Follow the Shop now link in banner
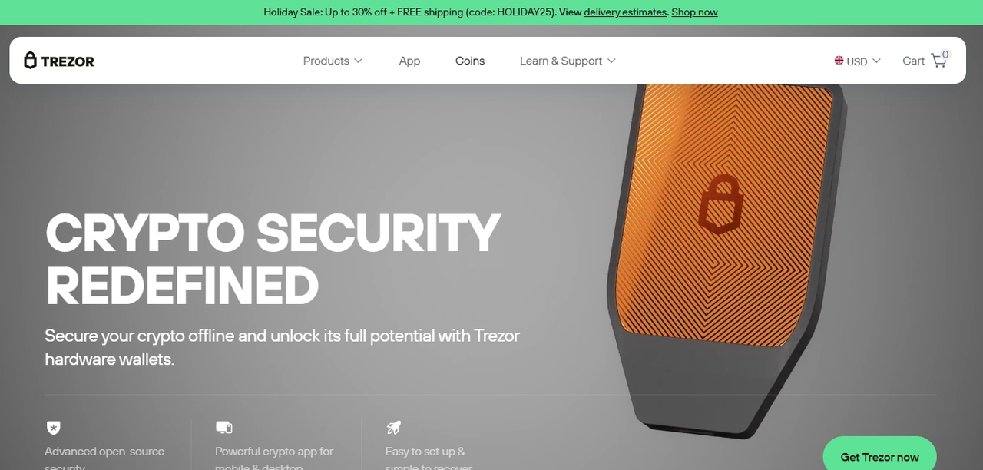The image size is (983, 470). 694,12
